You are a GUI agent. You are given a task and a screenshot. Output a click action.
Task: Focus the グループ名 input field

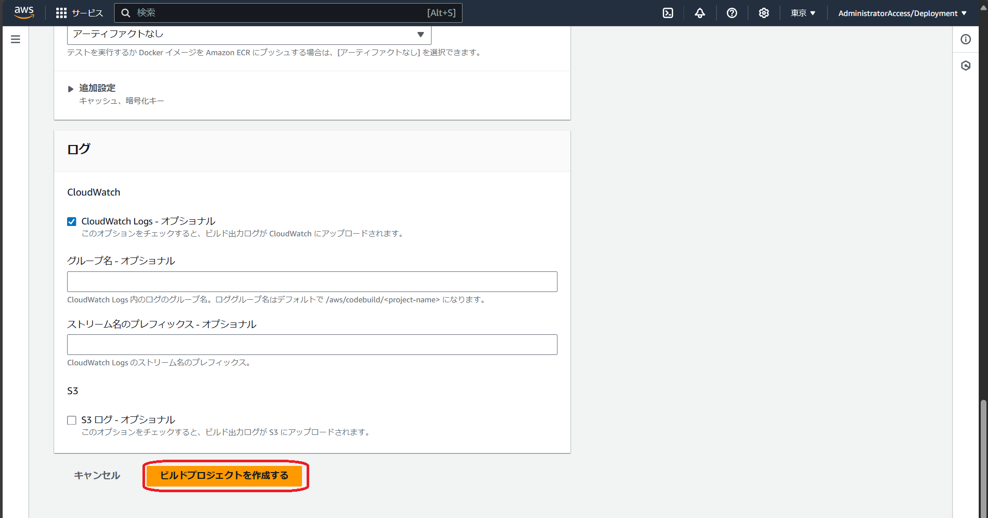pos(312,282)
